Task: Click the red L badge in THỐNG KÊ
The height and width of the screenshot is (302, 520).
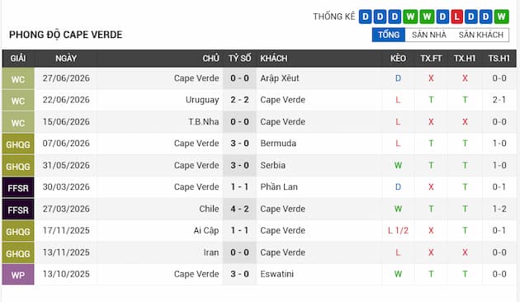Action: pyautogui.click(x=456, y=17)
